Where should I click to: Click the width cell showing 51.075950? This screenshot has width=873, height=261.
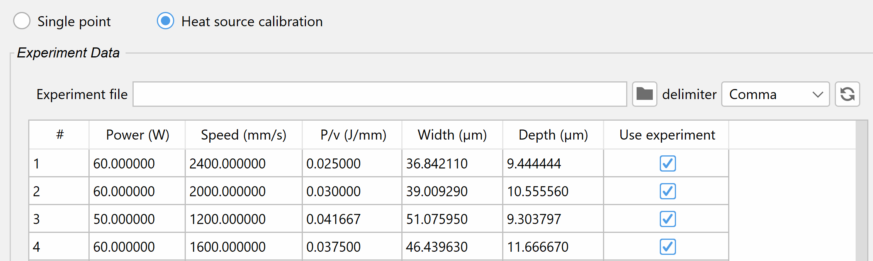point(452,219)
